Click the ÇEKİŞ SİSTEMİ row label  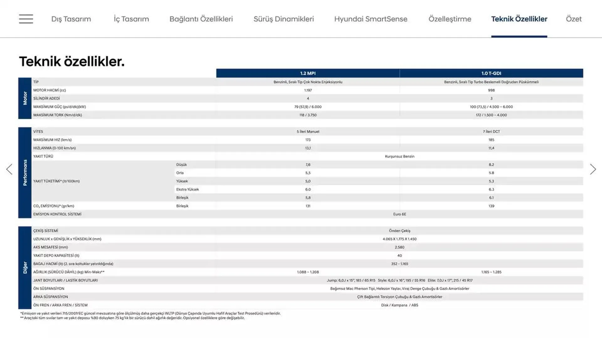point(45,231)
